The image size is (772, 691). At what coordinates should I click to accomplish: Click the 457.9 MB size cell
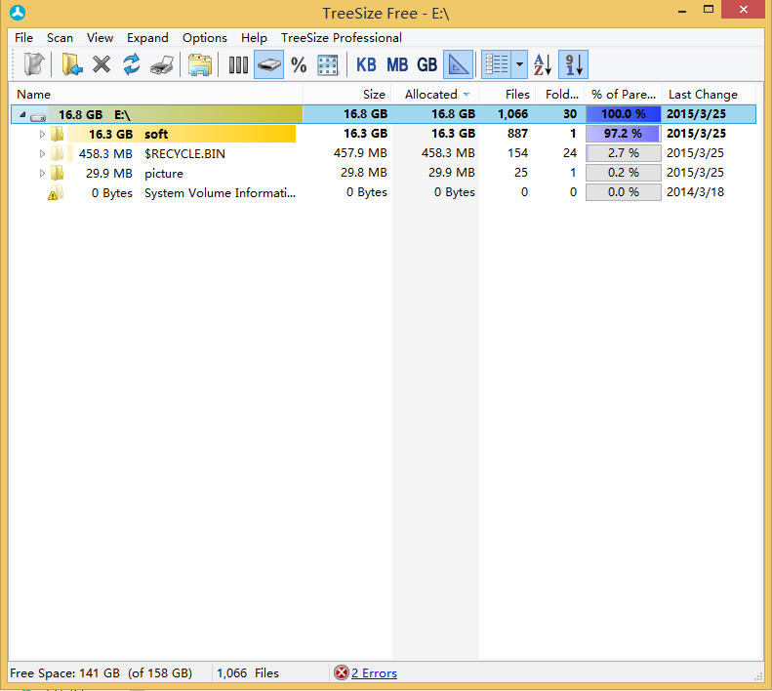(x=360, y=153)
